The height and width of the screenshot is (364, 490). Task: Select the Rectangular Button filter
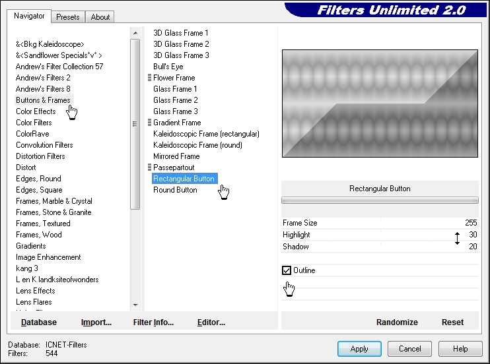pos(184,179)
